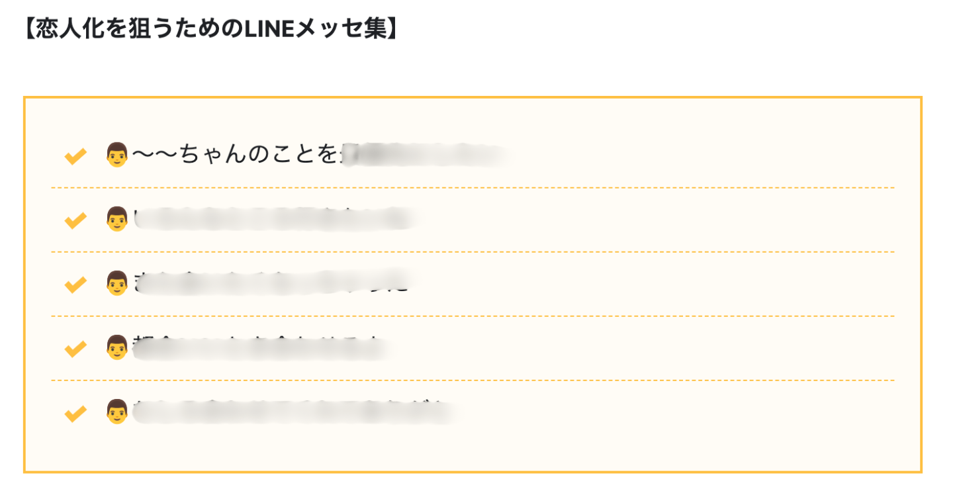Click the text 〜〜ちゃんのことを
Image resolution: width=957 pixels, height=483 pixels.
pyautogui.click(x=236, y=155)
